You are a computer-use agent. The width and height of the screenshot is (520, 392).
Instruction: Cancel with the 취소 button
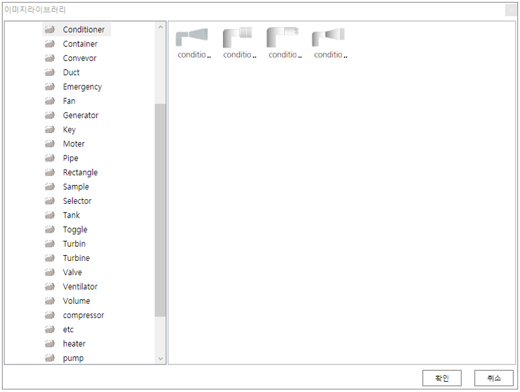tap(494, 378)
